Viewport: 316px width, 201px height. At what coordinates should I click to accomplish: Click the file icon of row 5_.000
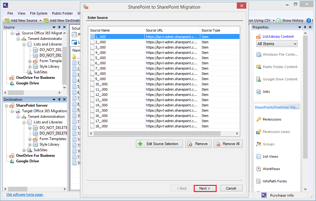[x=92, y=58]
